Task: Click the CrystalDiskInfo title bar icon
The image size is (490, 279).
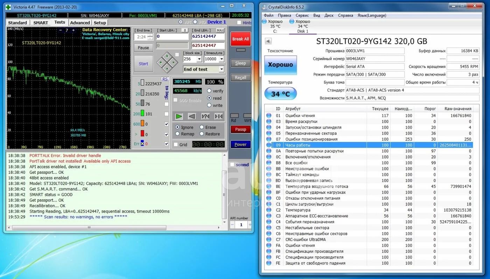Action: tap(264, 7)
